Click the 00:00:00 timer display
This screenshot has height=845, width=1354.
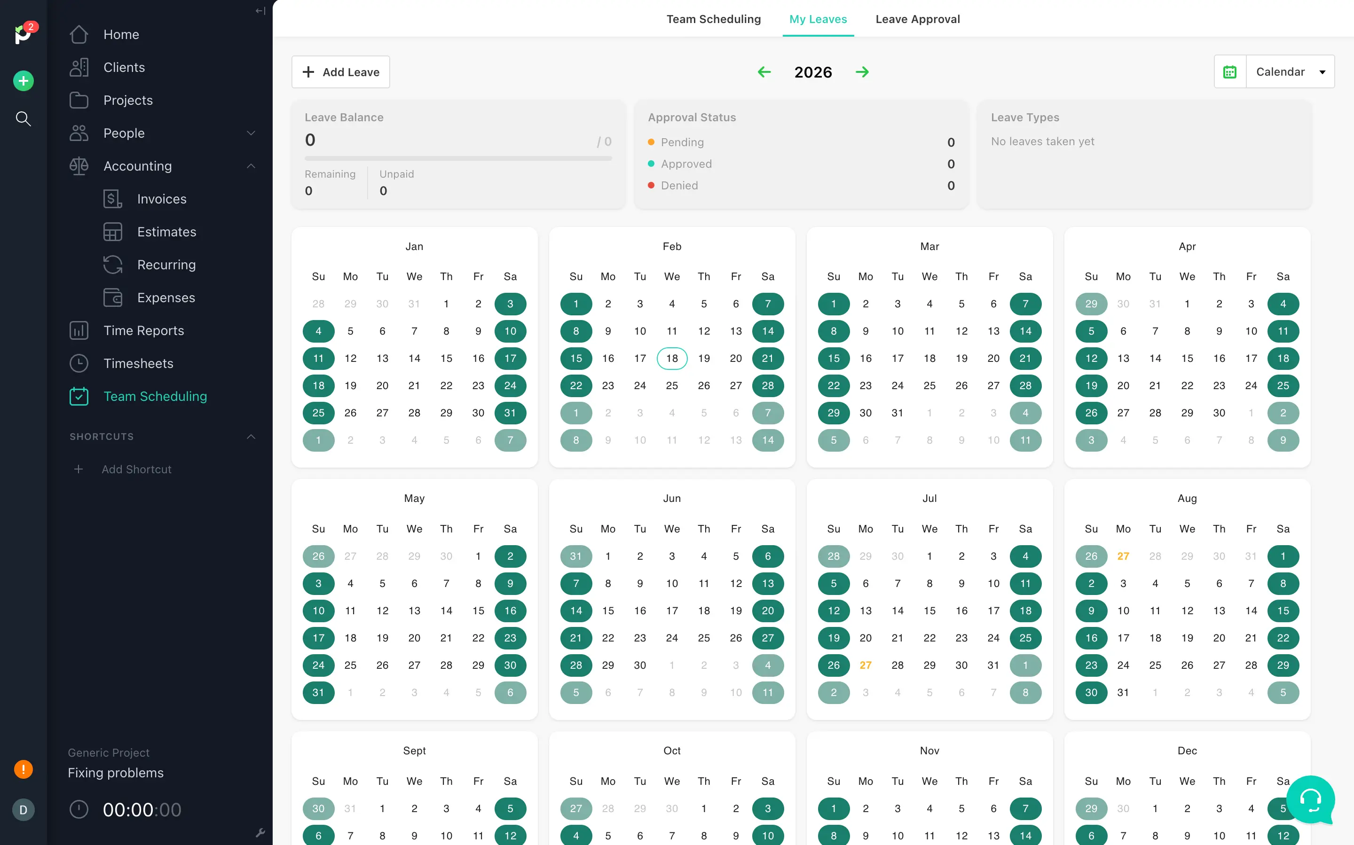click(142, 810)
